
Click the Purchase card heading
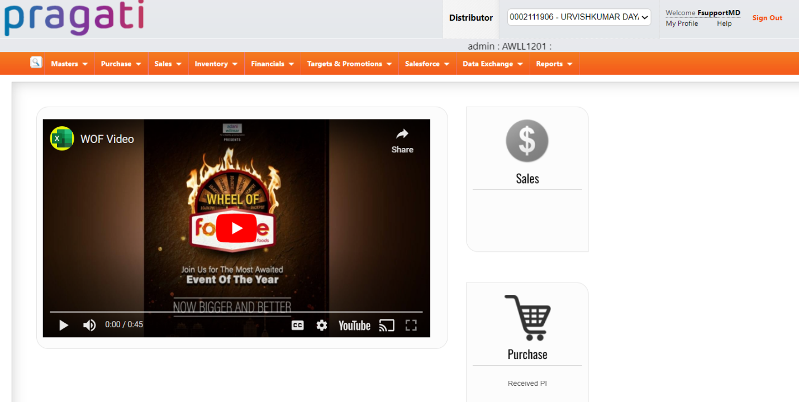point(527,355)
